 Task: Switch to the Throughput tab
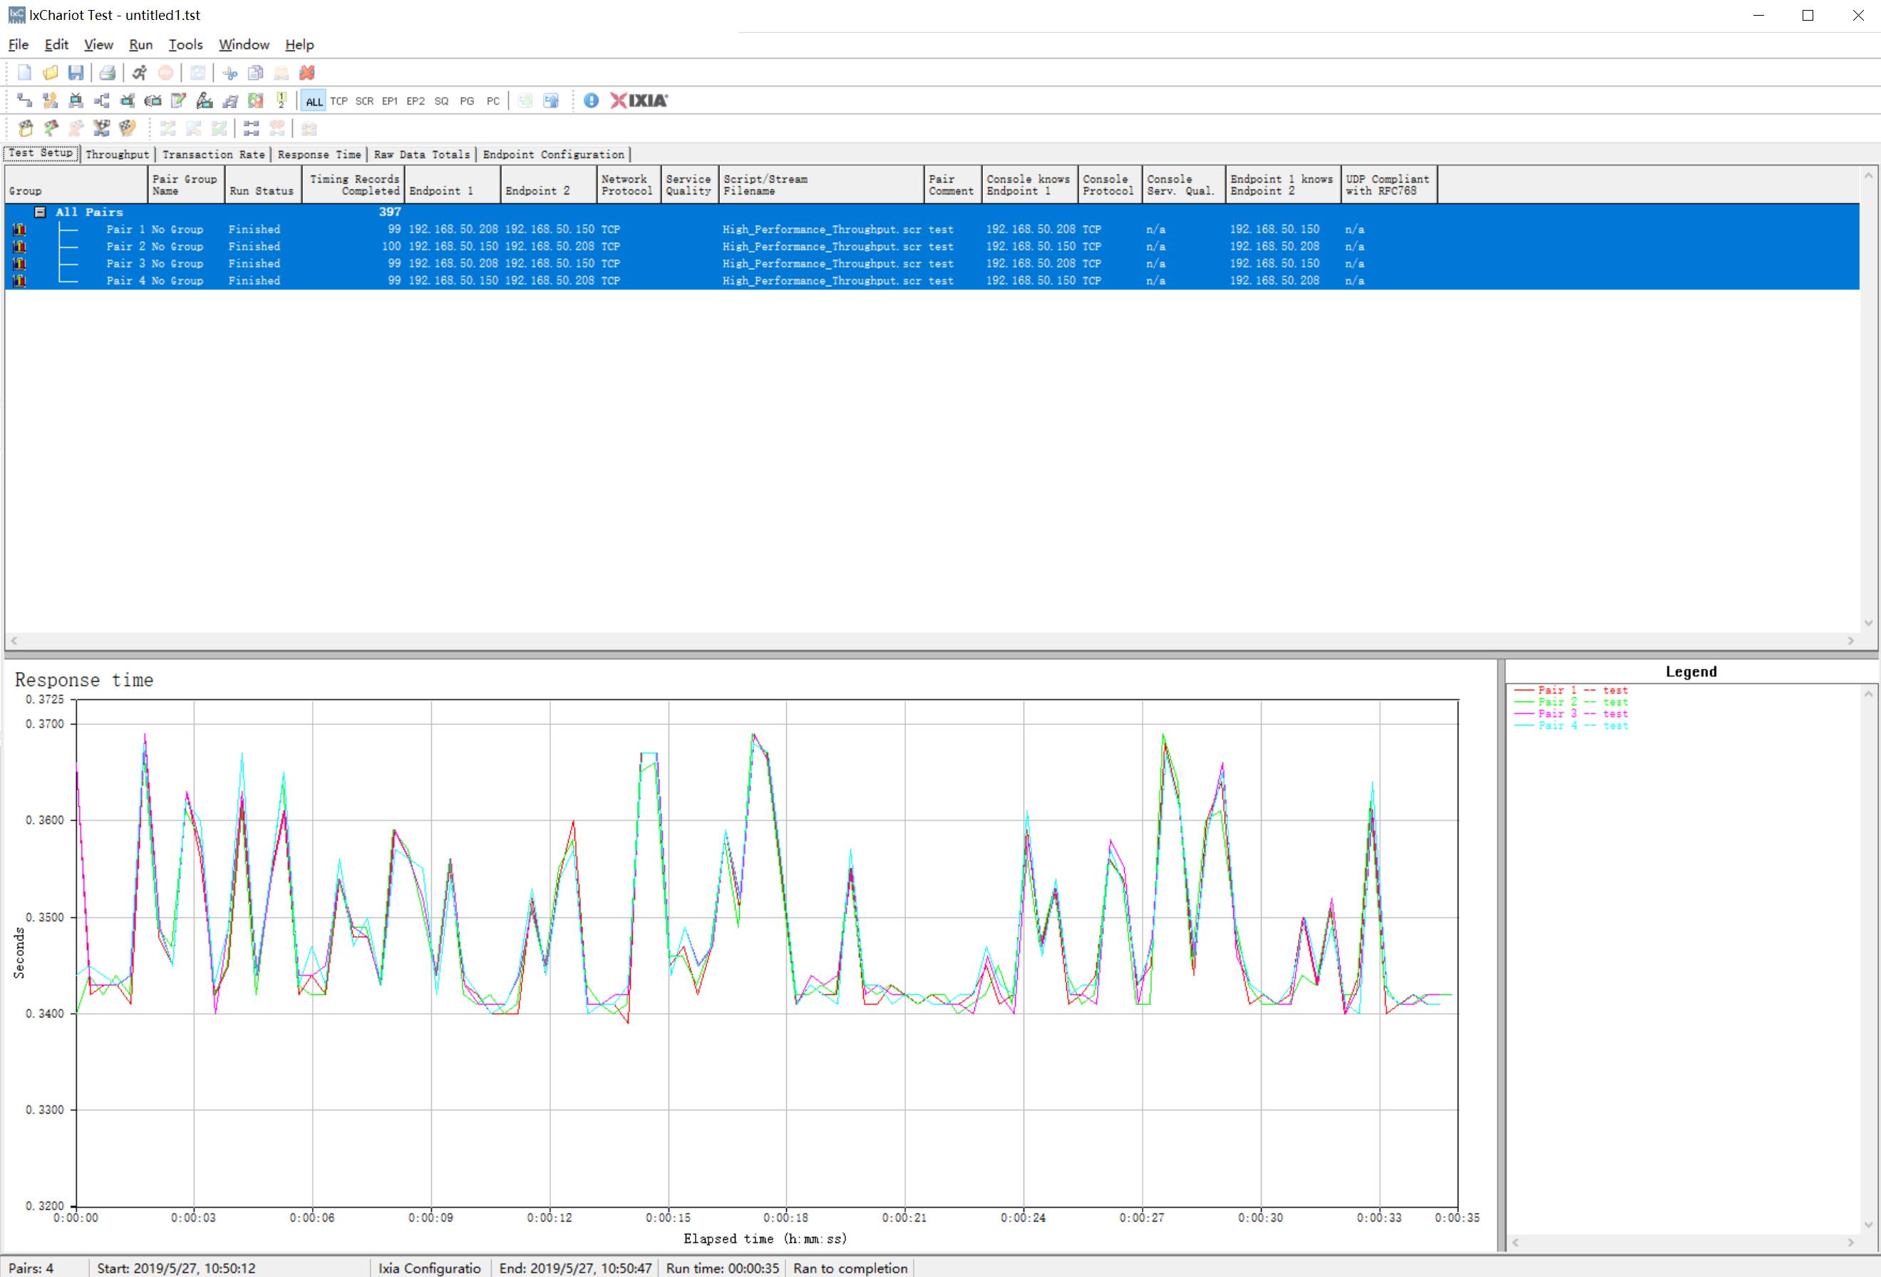118,154
